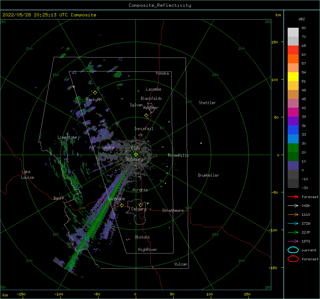Click the Cochrane label
Viewport: 320px width, 299px height.
[116, 199]
